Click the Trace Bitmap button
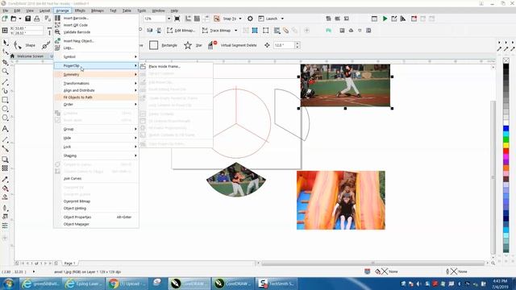Image resolution: width=516 pixels, height=290 pixels. tap(216, 31)
